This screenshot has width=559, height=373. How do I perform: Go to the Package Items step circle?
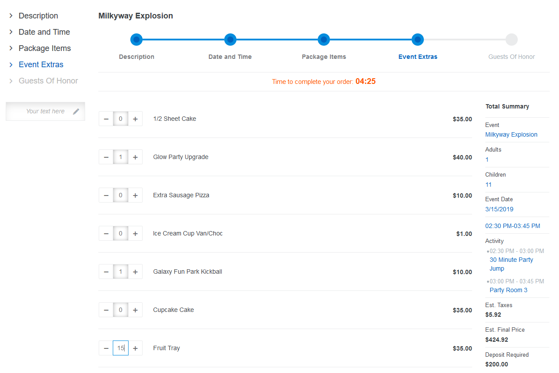click(x=324, y=40)
